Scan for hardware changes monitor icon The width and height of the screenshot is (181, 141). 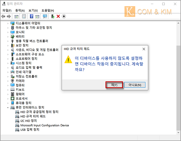pos(45,16)
